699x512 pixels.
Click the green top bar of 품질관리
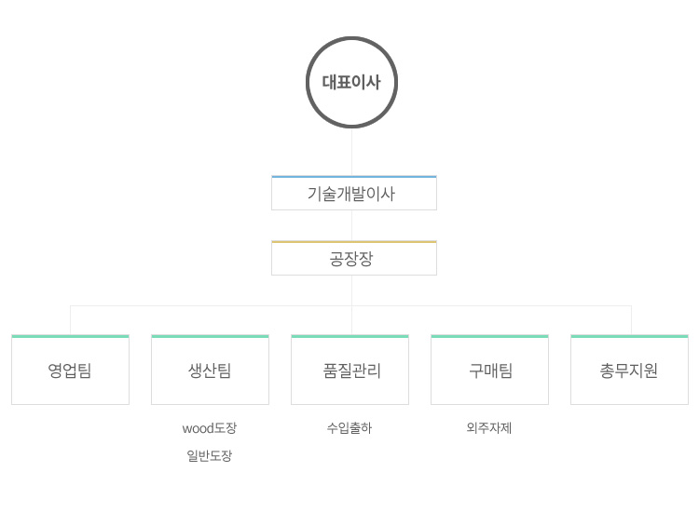click(x=349, y=336)
